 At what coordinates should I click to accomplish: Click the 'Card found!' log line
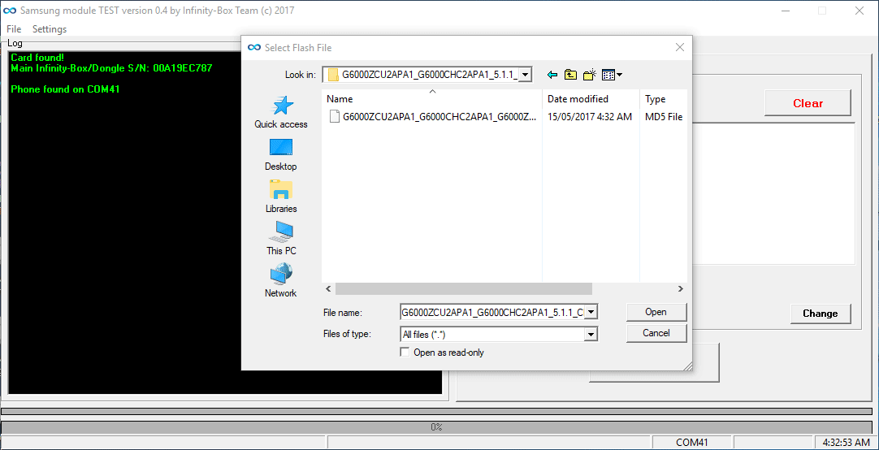[37, 57]
